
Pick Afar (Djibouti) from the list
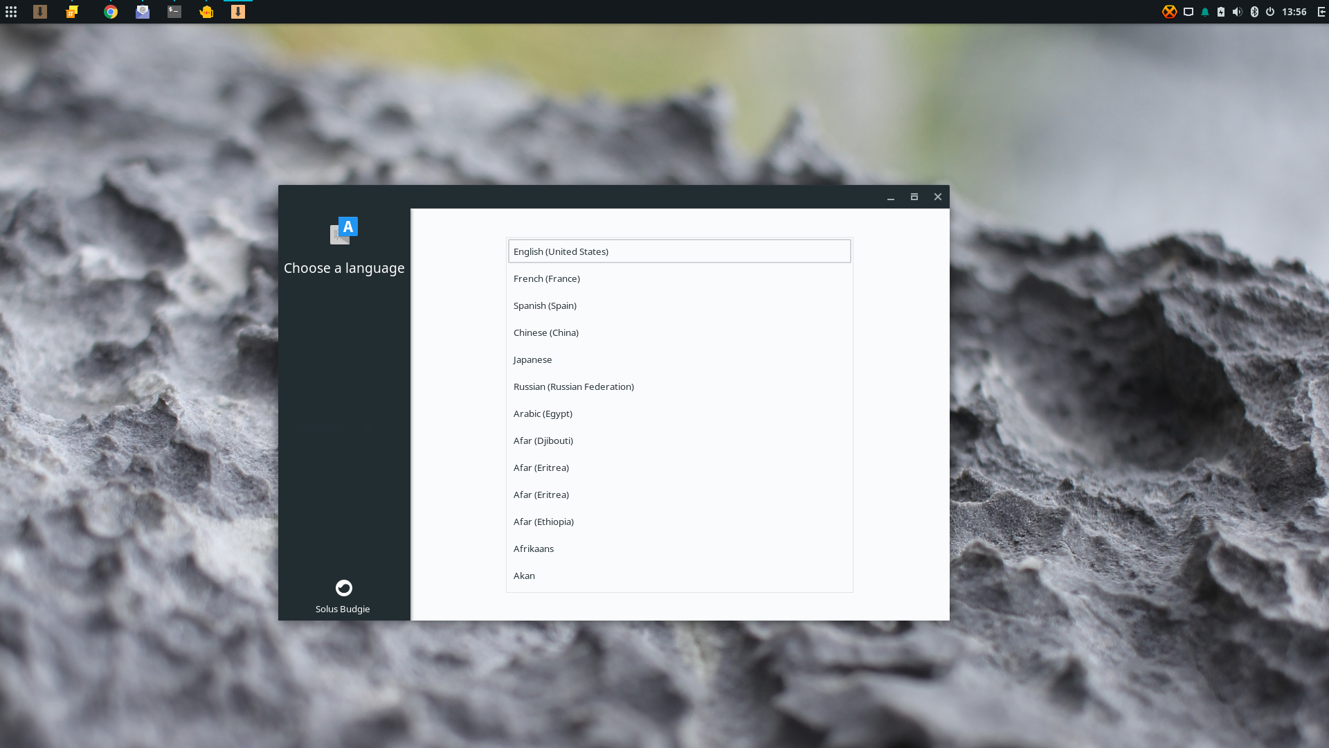coord(680,440)
